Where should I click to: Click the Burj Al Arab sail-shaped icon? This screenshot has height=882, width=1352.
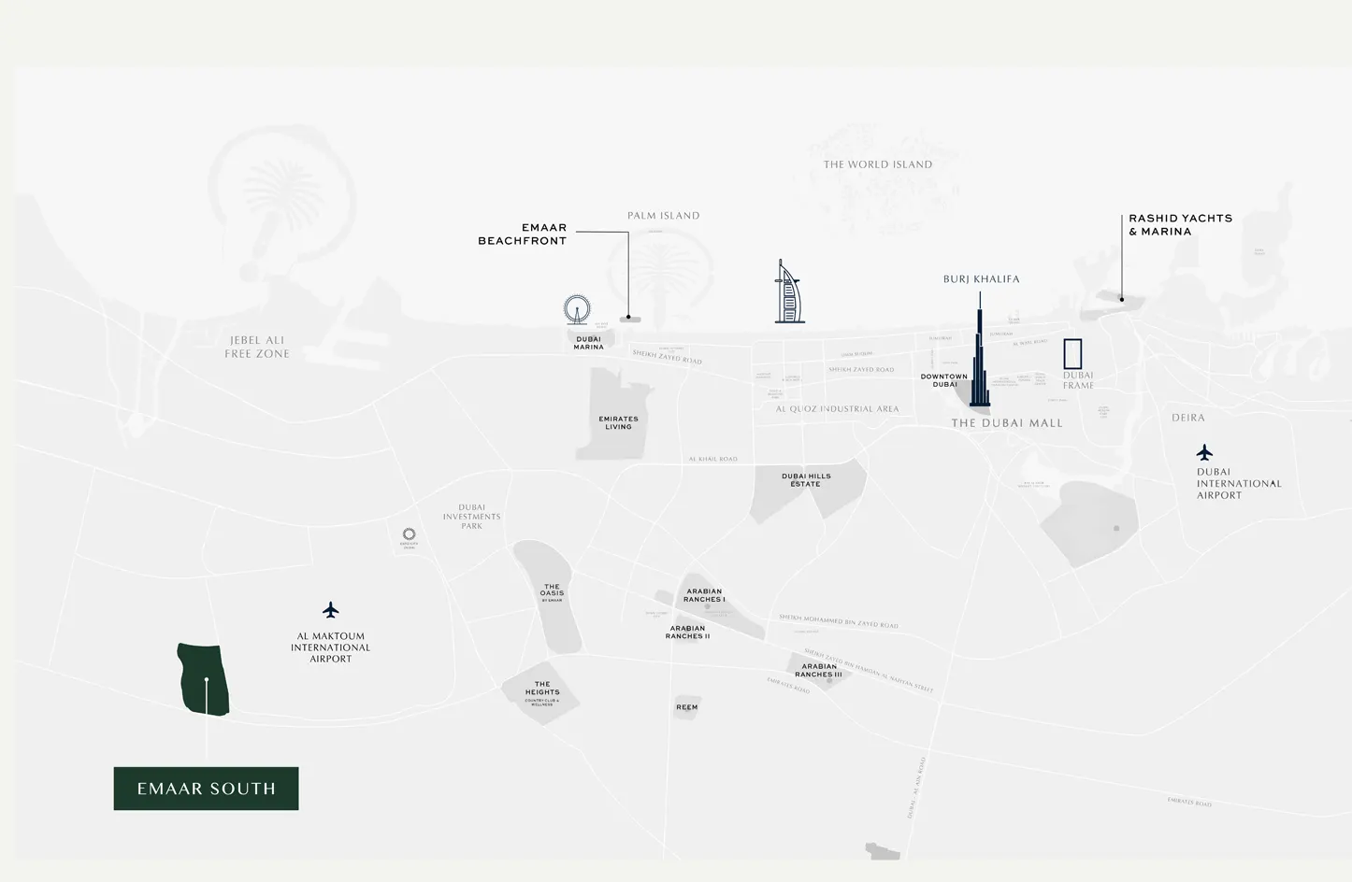click(789, 293)
